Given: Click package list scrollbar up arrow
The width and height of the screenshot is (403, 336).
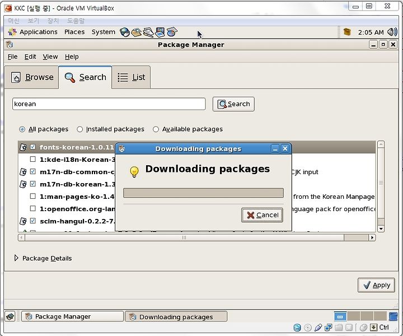Looking at the screenshot, I should [x=381, y=144].
